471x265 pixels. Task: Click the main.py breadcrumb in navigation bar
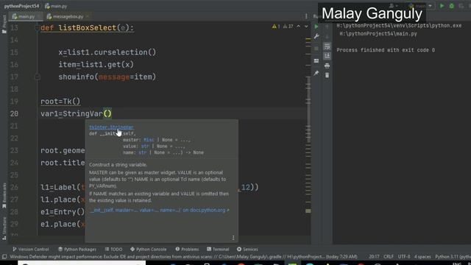click(x=56, y=6)
